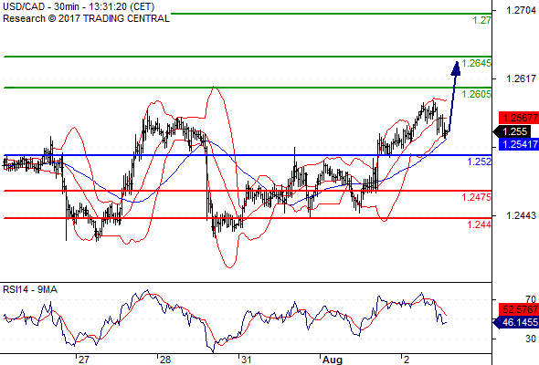Click the blue 1.252 pivot label
539x365 pixels.
click(x=480, y=162)
